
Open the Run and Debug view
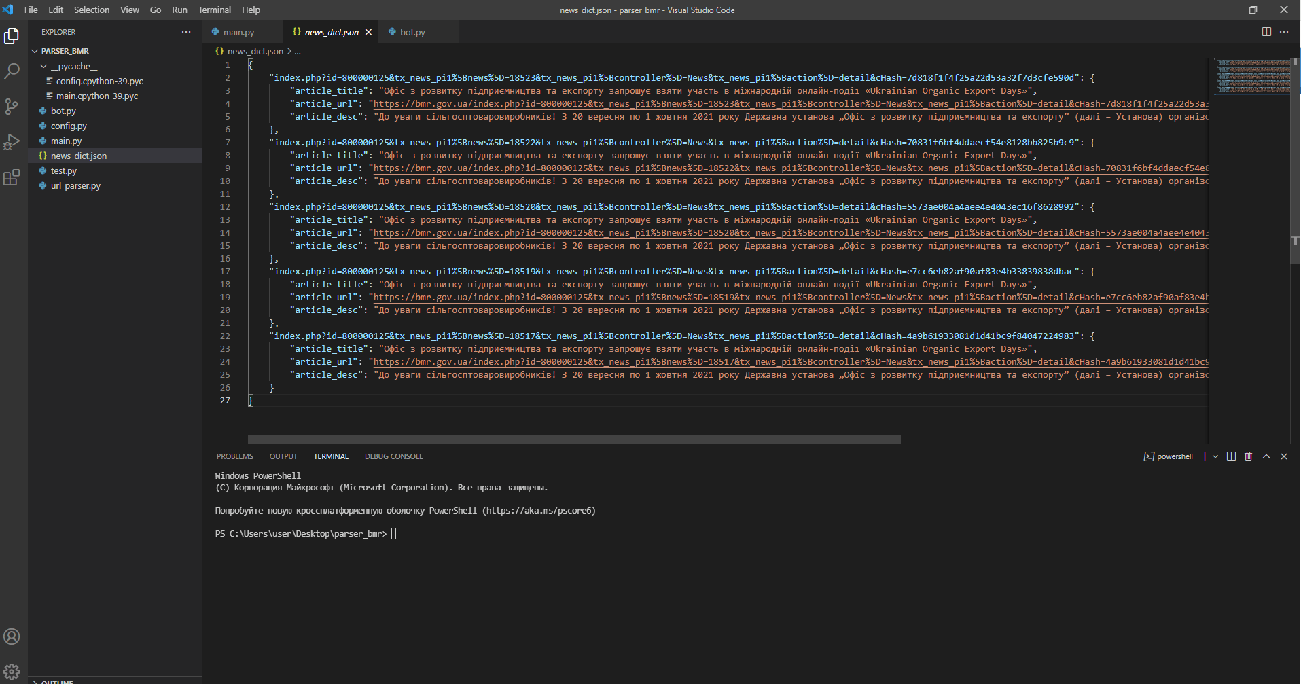(x=12, y=142)
